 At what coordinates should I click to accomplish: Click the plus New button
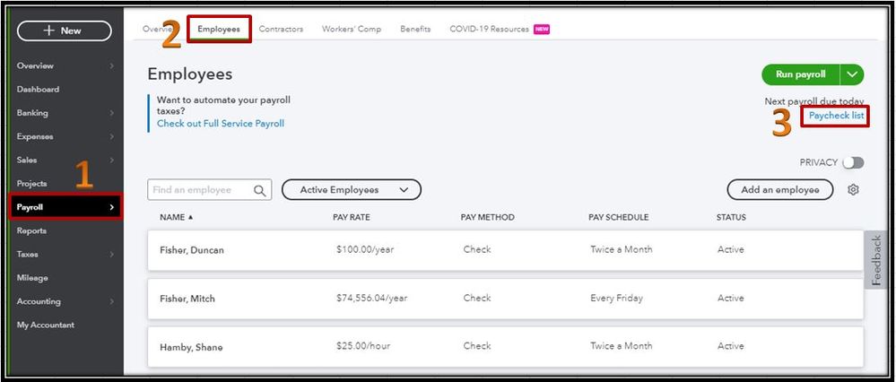[64, 30]
